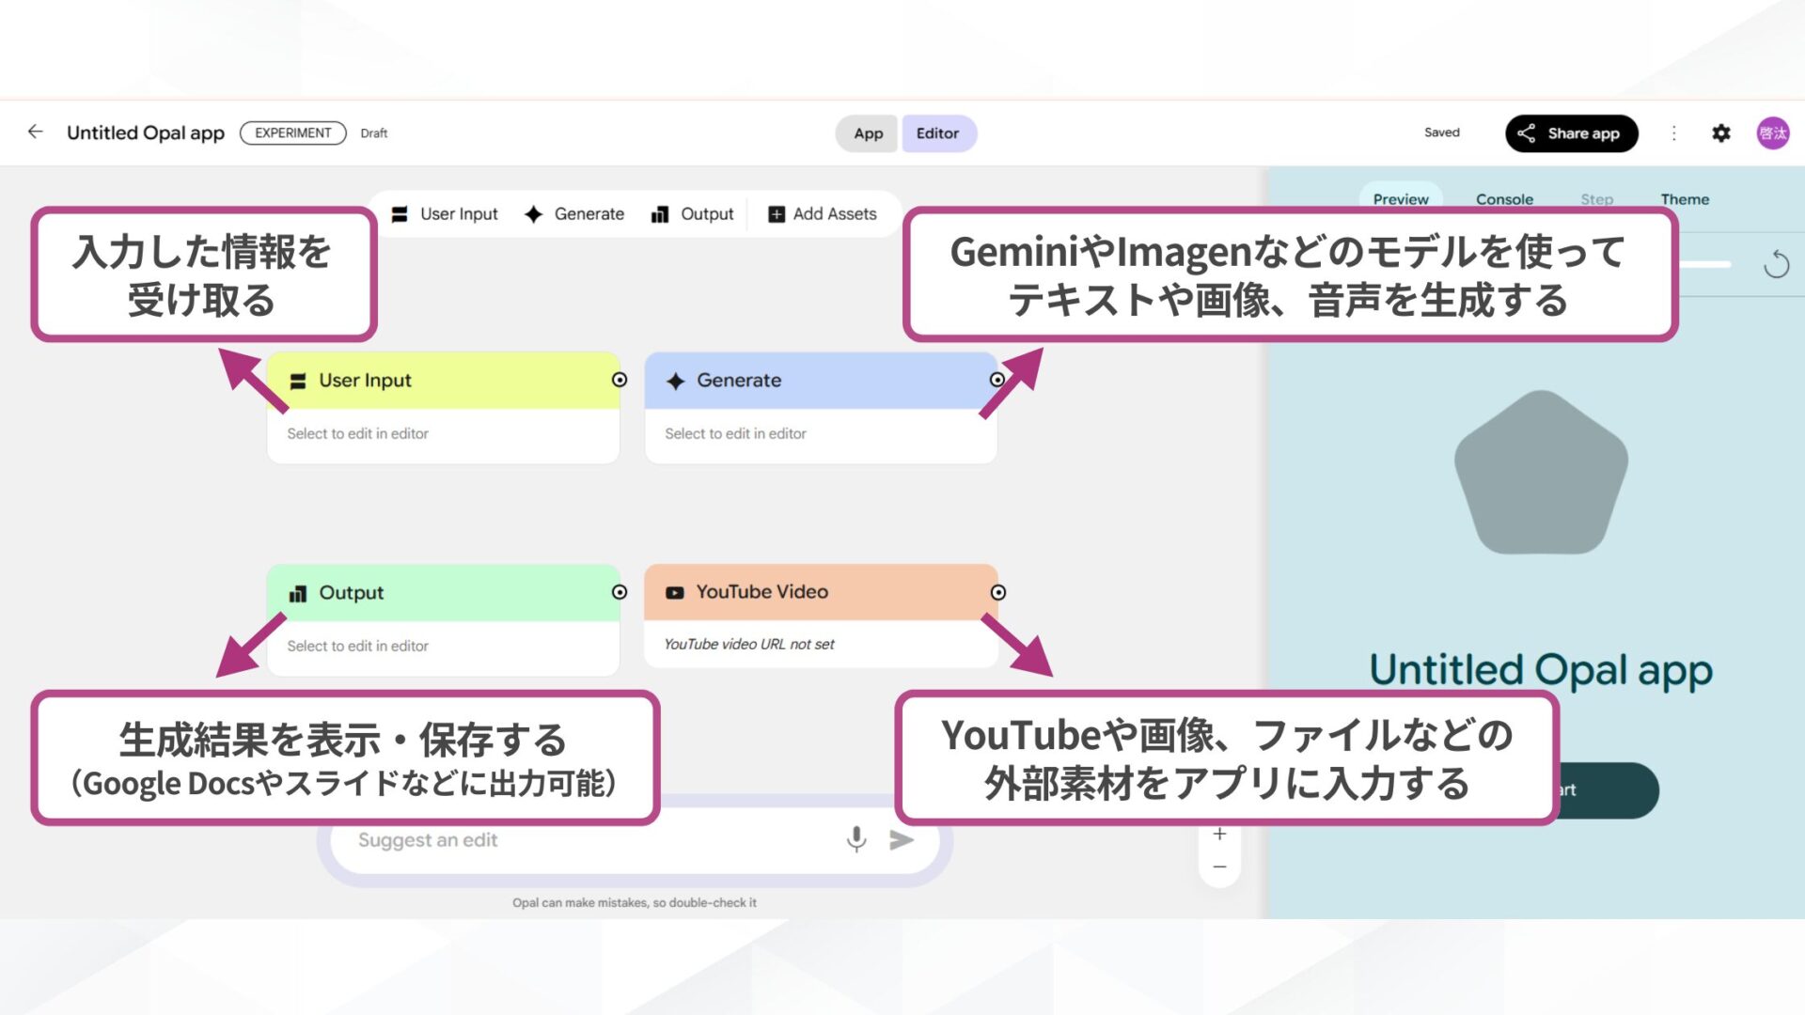Go back using the arrow beside the app title
This screenshot has width=1805, height=1015.
(35, 133)
